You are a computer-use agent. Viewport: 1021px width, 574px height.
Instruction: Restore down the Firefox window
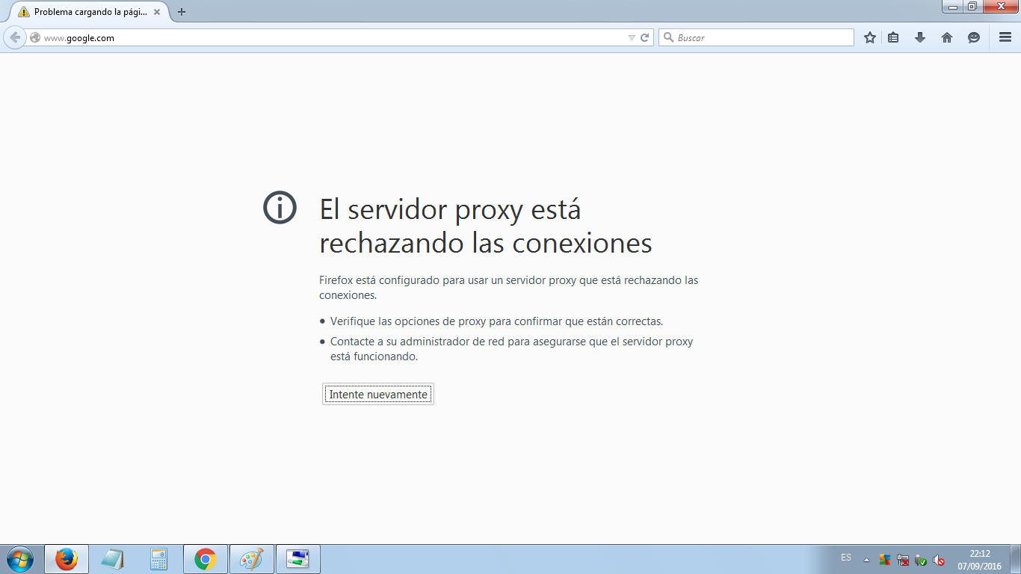click(972, 6)
